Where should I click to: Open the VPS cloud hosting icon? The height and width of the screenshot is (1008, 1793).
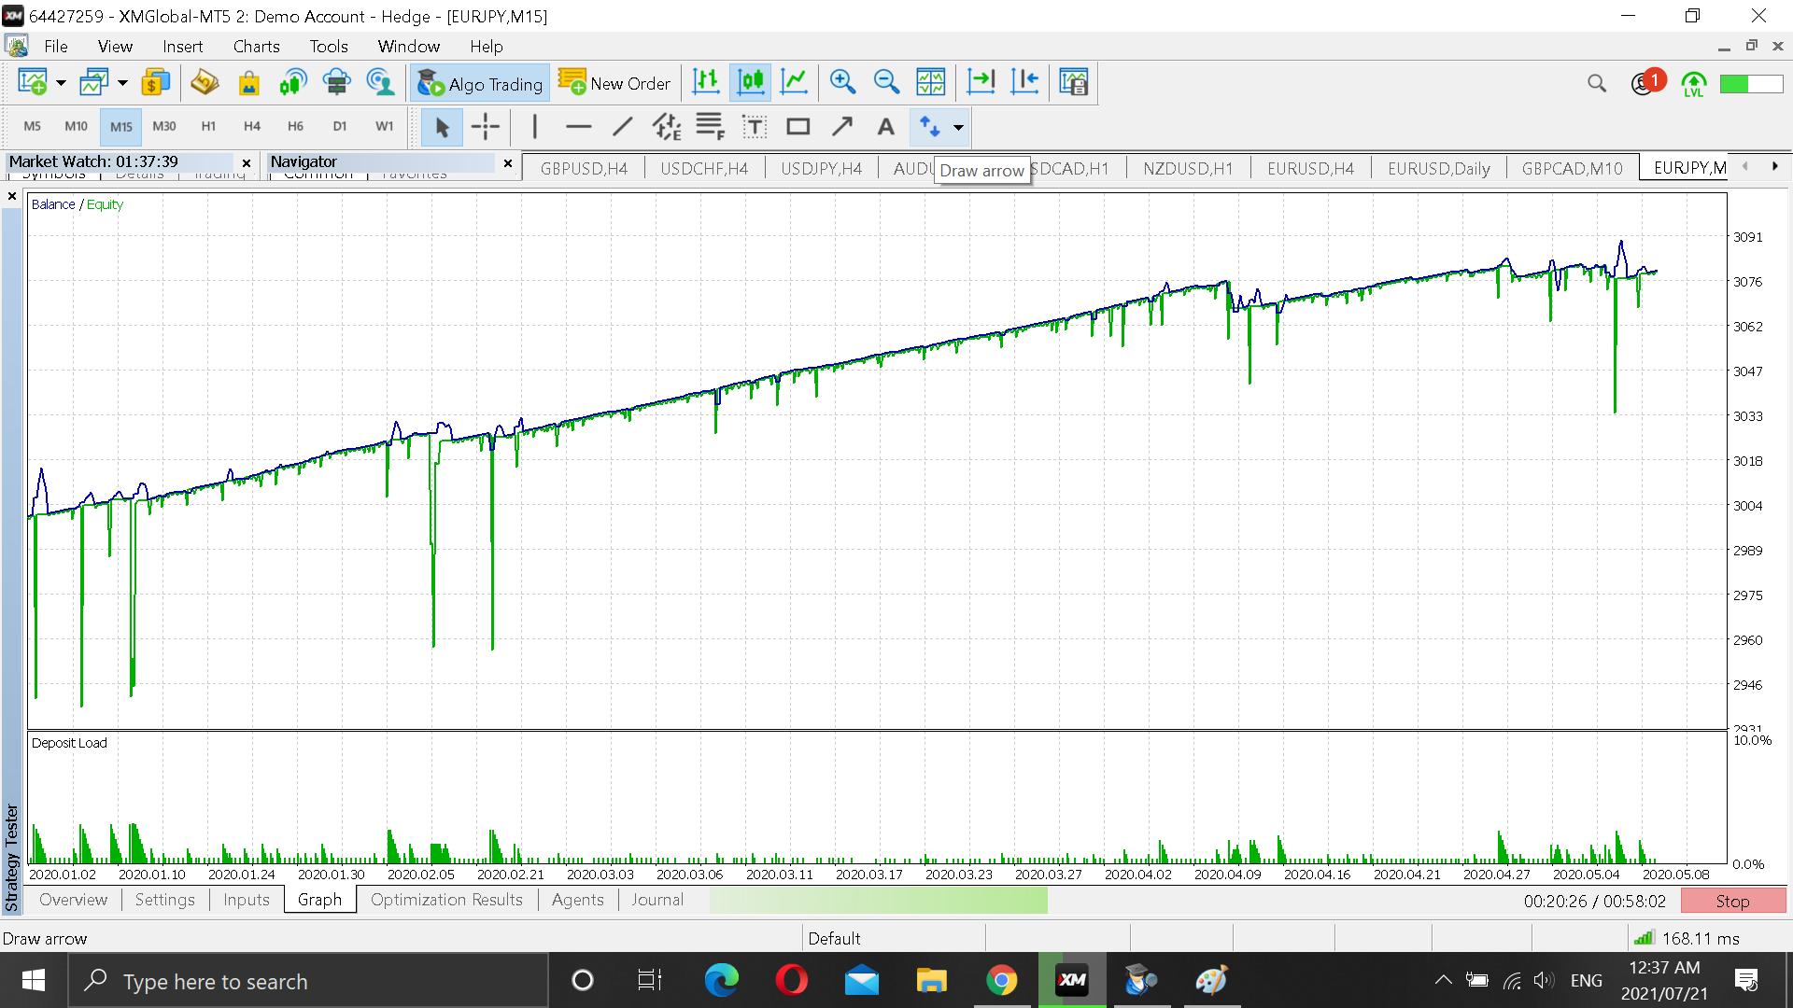(337, 83)
